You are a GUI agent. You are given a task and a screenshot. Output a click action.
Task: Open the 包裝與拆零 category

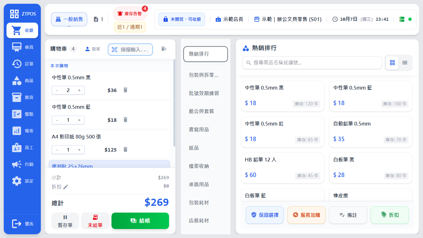coord(206,75)
